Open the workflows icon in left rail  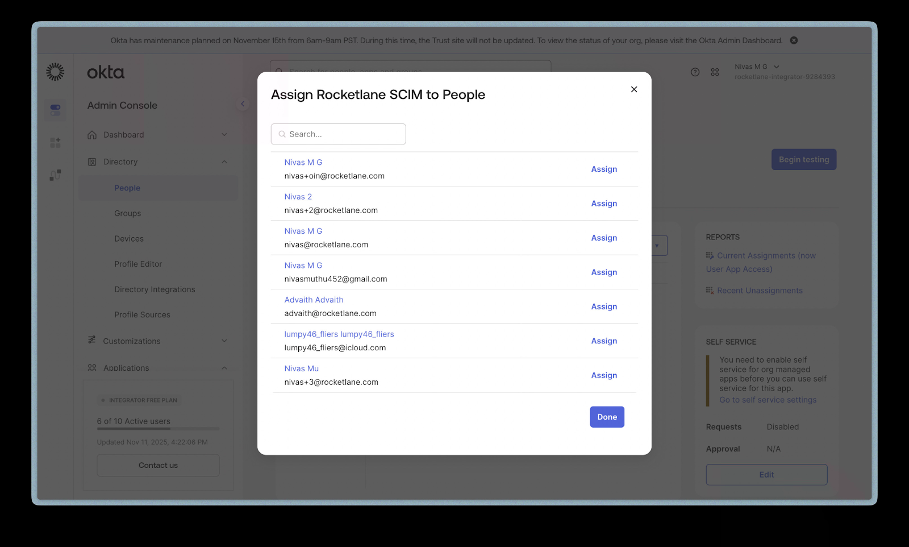pyautogui.click(x=55, y=175)
